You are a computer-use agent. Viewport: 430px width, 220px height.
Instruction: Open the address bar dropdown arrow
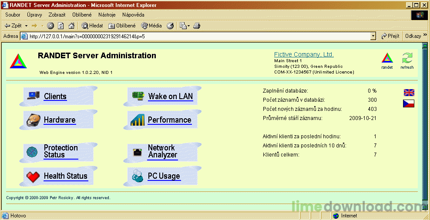click(x=373, y=36)
